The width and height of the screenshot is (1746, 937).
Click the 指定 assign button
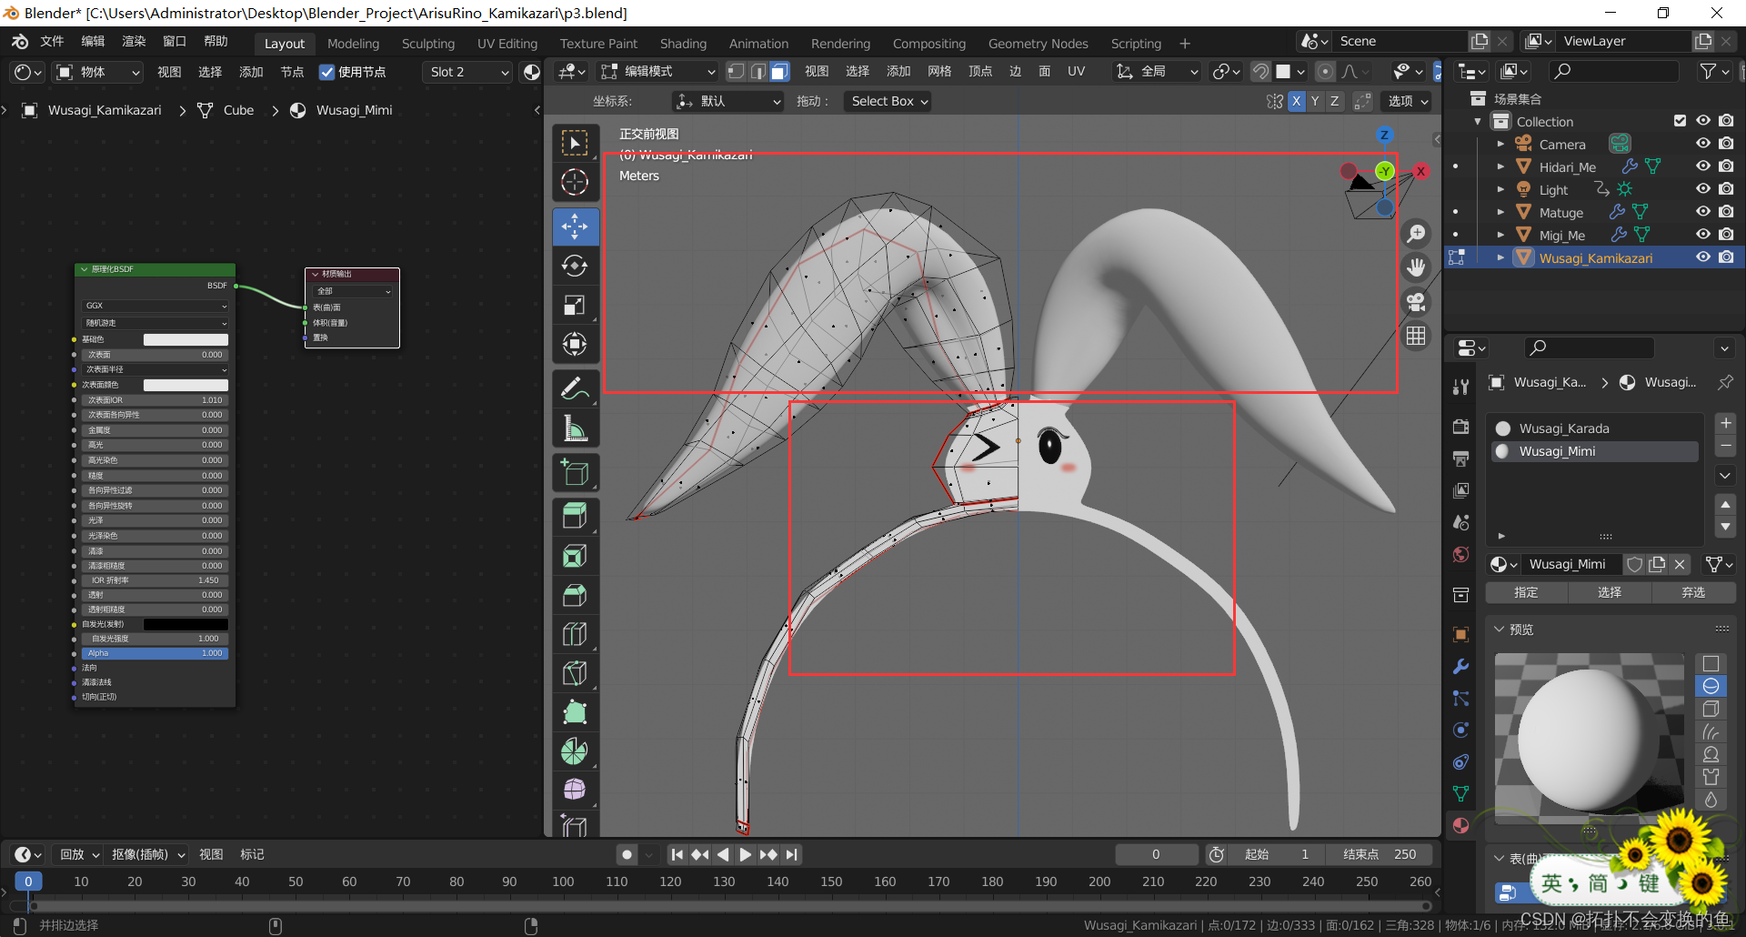[x=1526, y=592]
